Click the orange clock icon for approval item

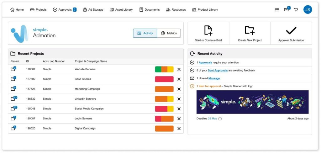click(192, 86)
